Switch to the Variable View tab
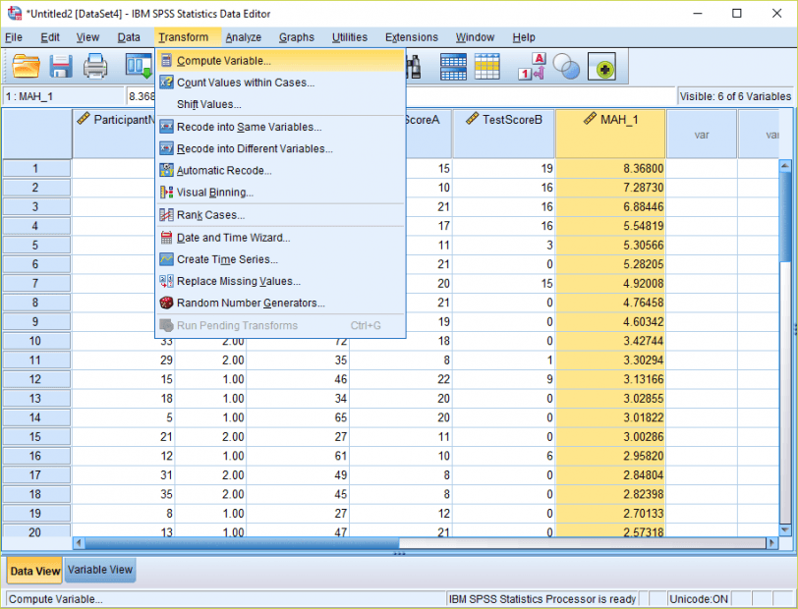This screenshot has height=609, width=798. point(100,570)
